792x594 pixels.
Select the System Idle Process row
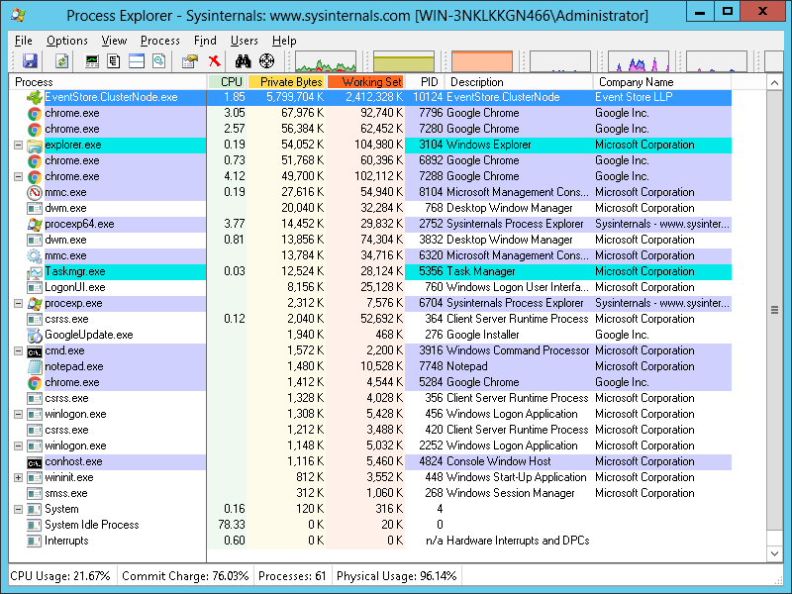370,525
